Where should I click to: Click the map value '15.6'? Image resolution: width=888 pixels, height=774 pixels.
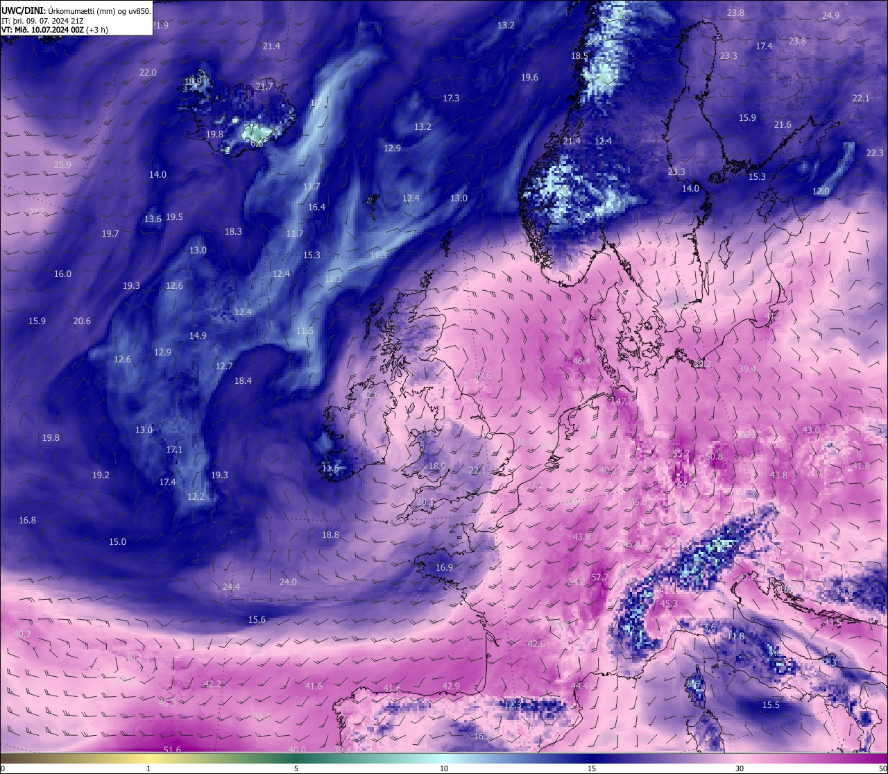(x=257, y=620)
